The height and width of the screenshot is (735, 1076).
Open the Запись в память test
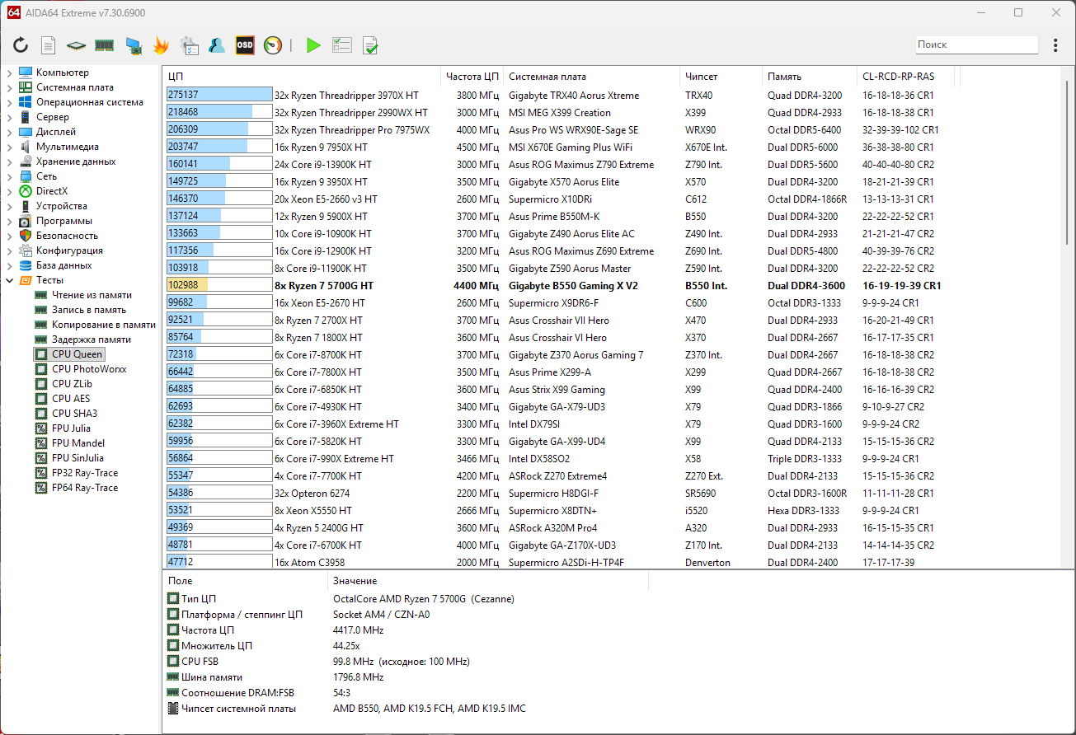pos(89,310)
